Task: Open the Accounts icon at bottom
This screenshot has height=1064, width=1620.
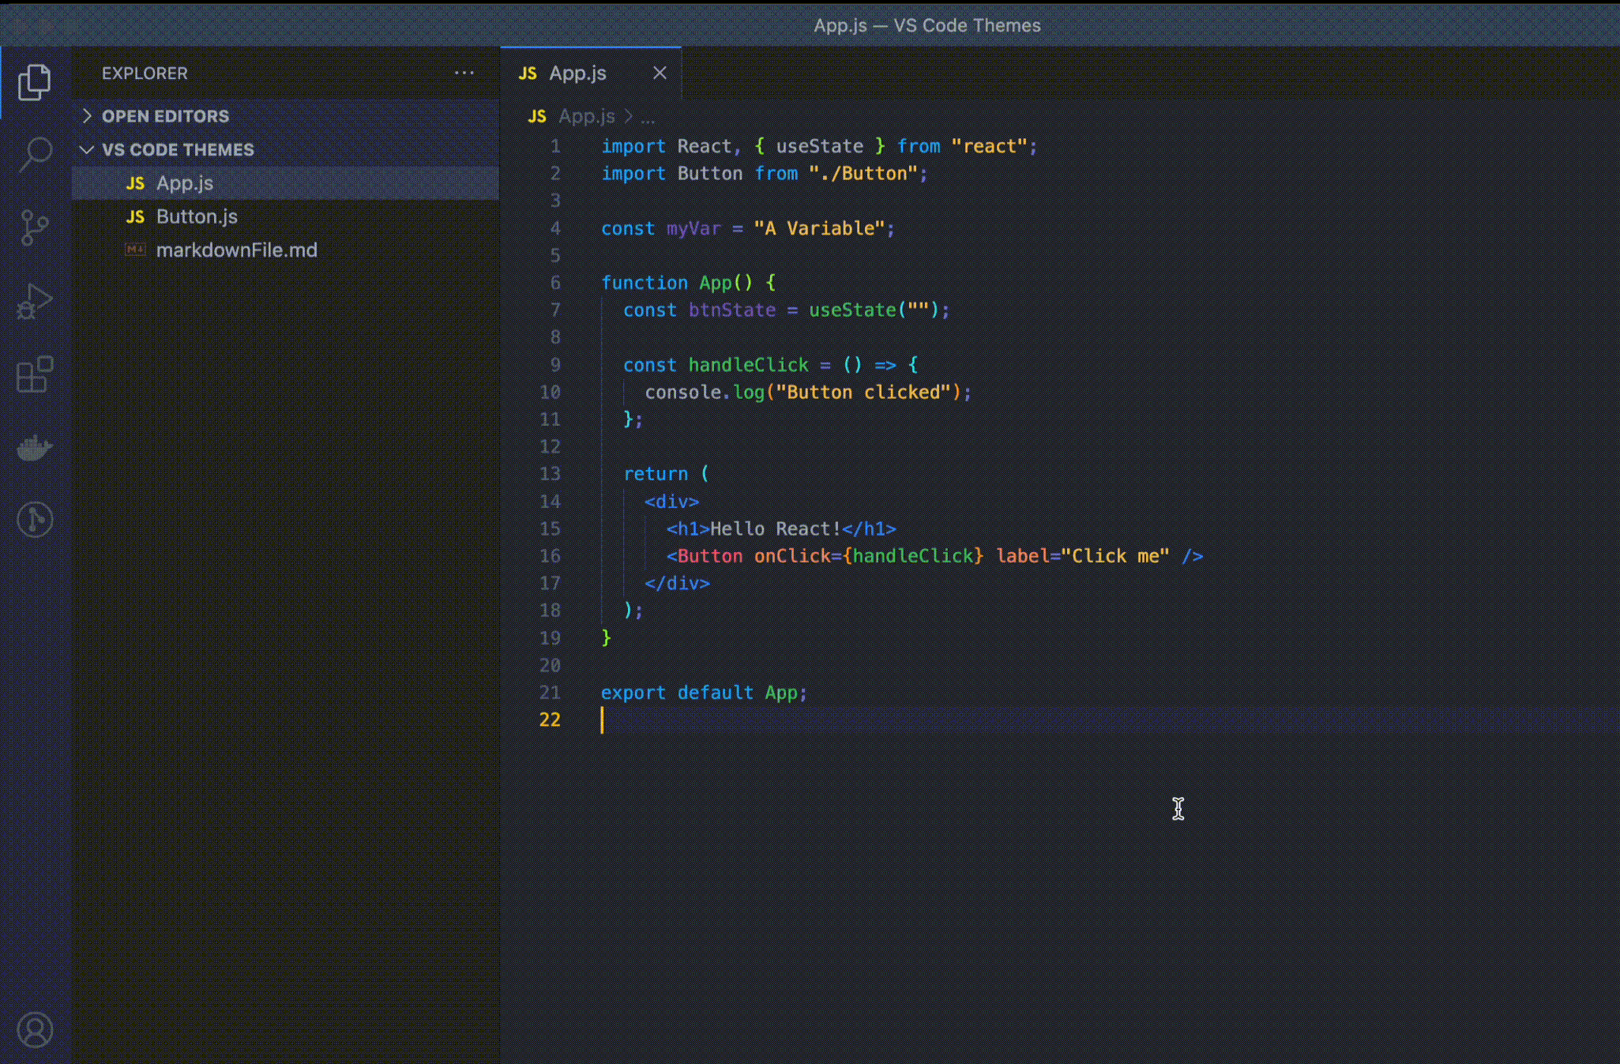Action: (x=35, y=1029)
